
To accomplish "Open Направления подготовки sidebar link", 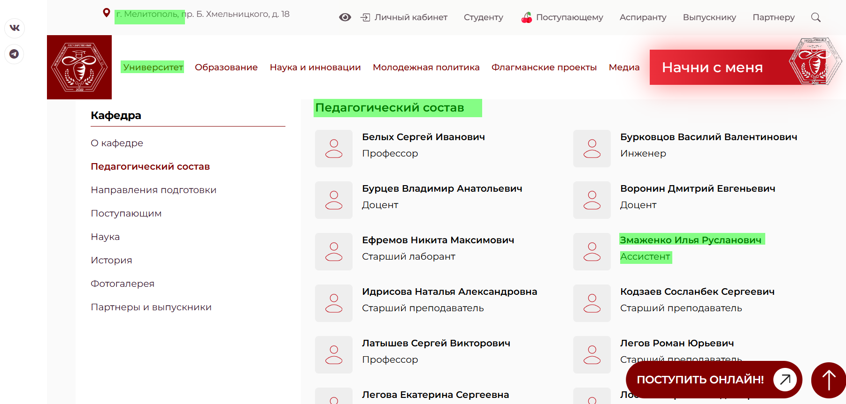I will [154, 190].
